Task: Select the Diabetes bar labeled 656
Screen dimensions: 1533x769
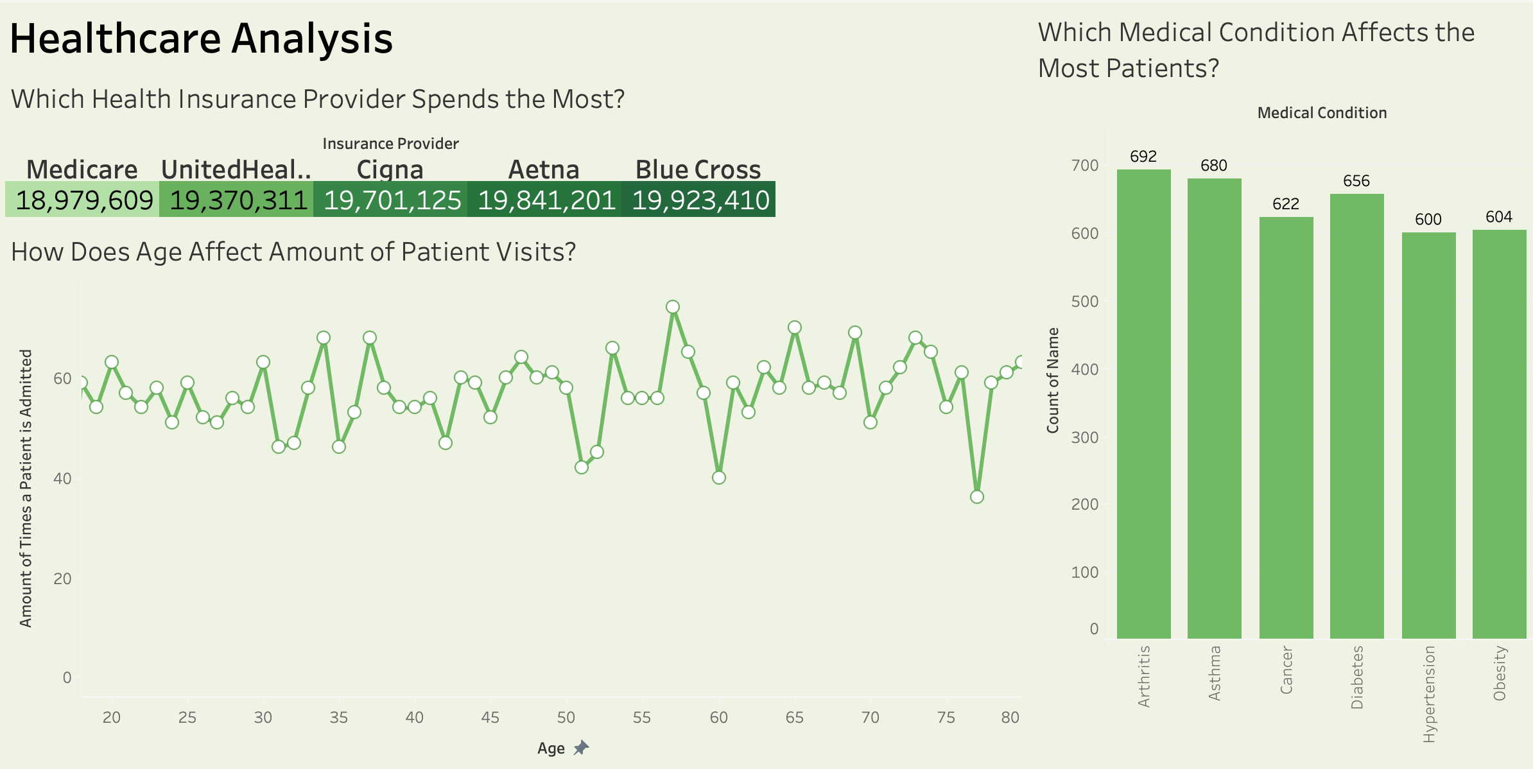Action: pyautogui.click(x=1356, y=416)
